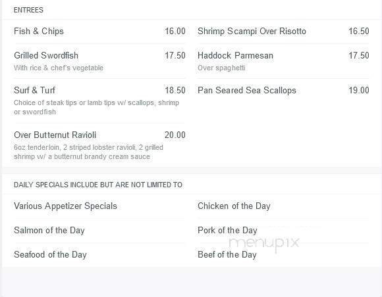This screenshot has height=297, width=382.
Task: Click the 16.00 price for Fish & Chips
Action: point(175,32)
